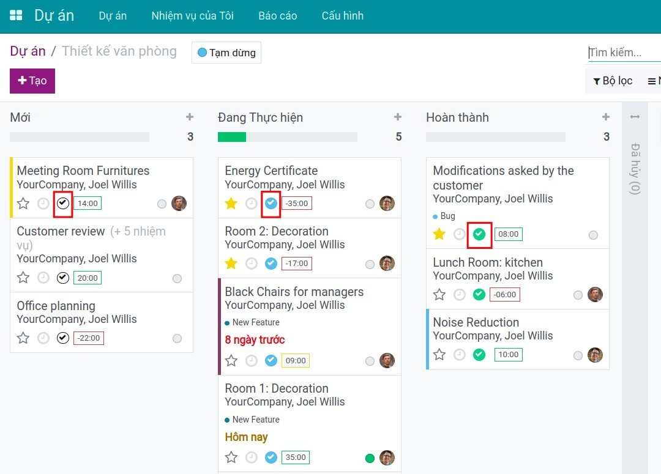
Task: Open the apps grid menu icon
Action: pyautogui.click(x=16, y=16)
